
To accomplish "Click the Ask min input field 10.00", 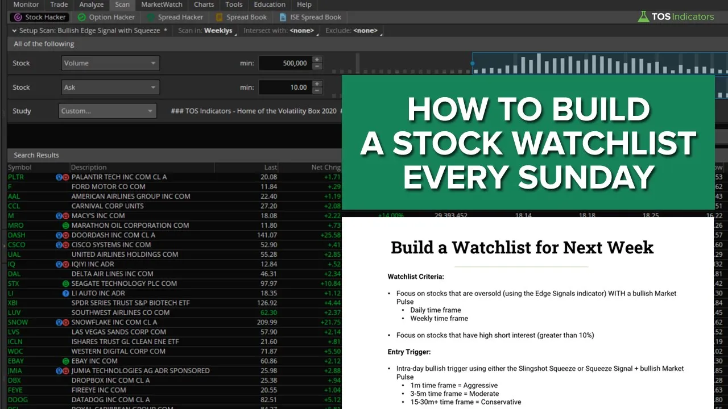I will click(x=285, y=87).
